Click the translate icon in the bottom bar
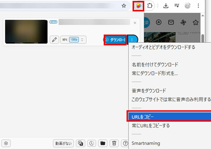The image size is (211, 149). pos(80,143)
